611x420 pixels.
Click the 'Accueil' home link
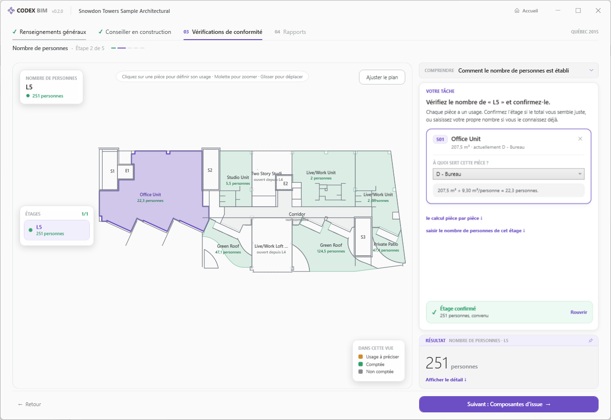pos(526,11)
